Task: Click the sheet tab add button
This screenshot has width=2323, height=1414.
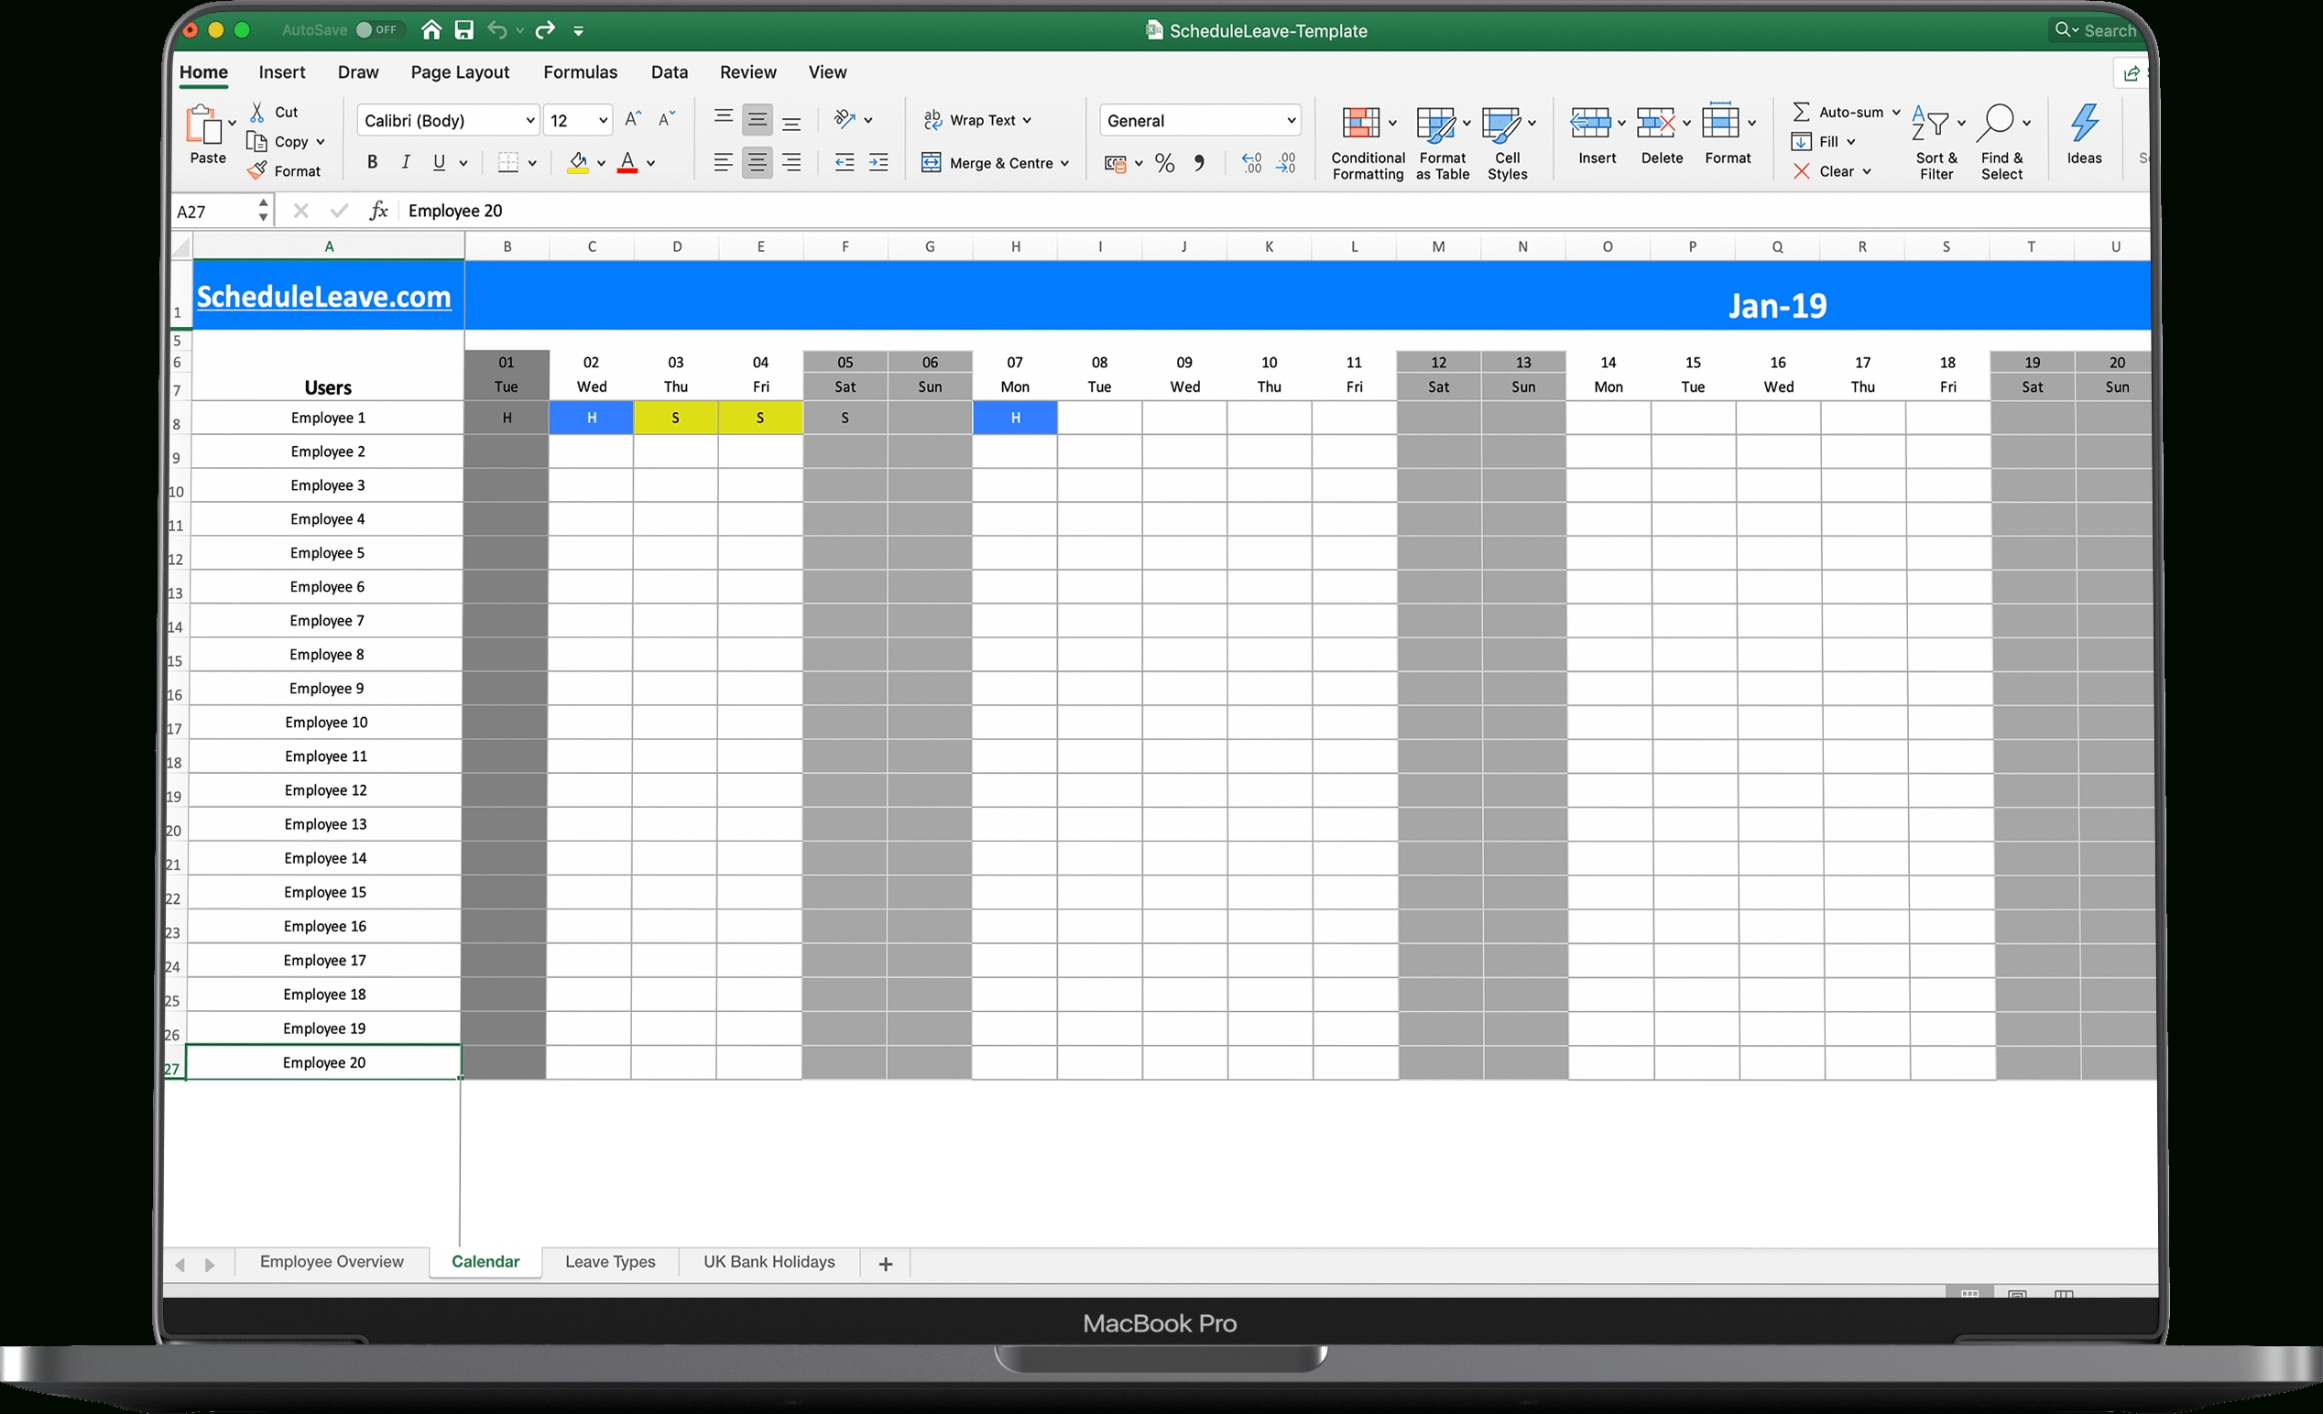Action: (x=886, y=1263)
